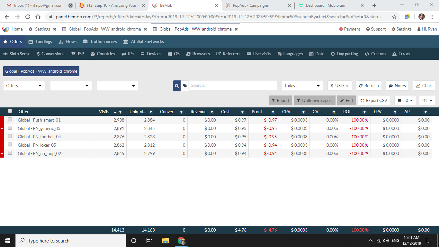
Task: Open the column layout selector icon
Action: click(427, 100)
